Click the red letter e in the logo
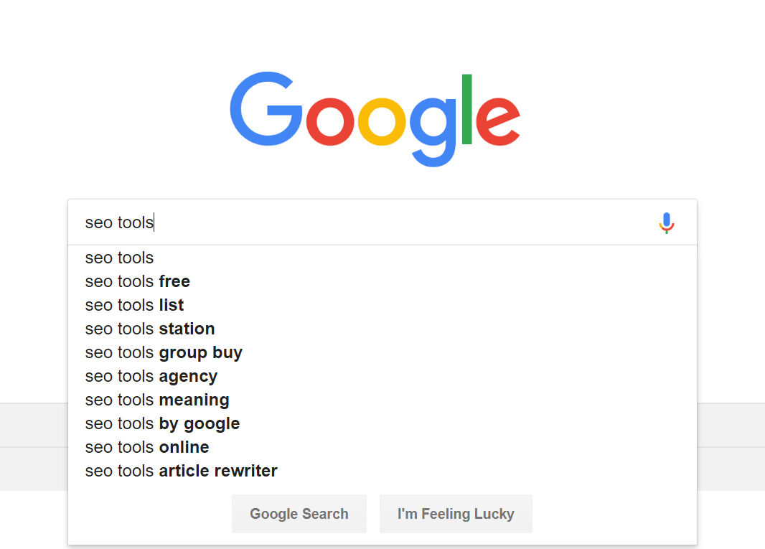Image resolution: width=765 pixels, height=549 pixels. pos(498,121)
